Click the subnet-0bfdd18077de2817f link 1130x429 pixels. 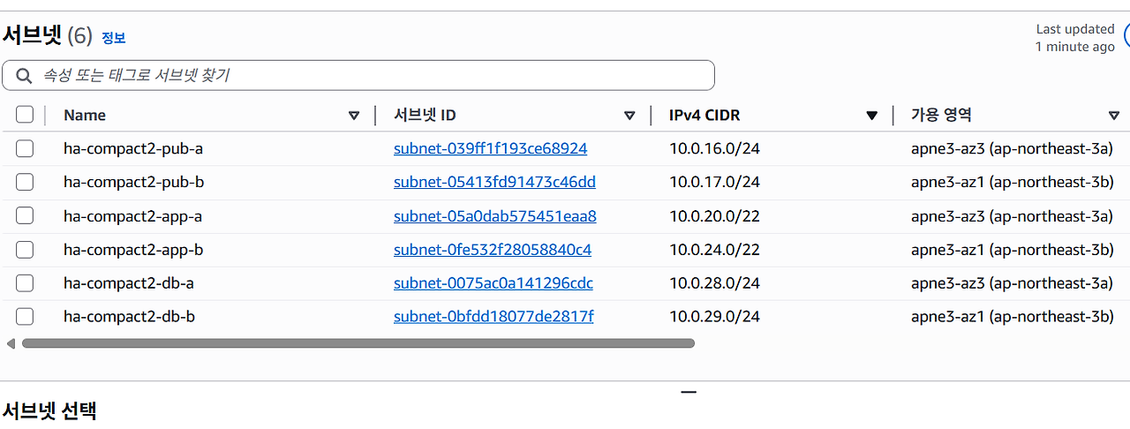(493, 317)
